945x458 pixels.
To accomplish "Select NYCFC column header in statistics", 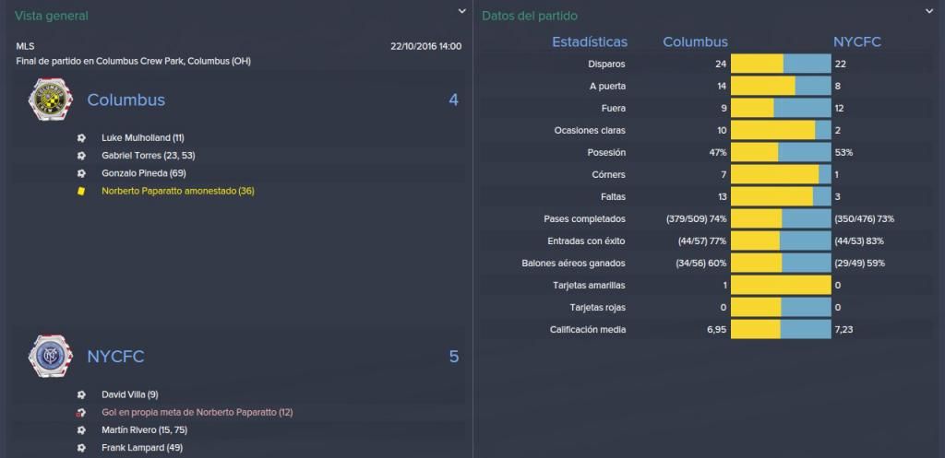I will pos(857,42).
